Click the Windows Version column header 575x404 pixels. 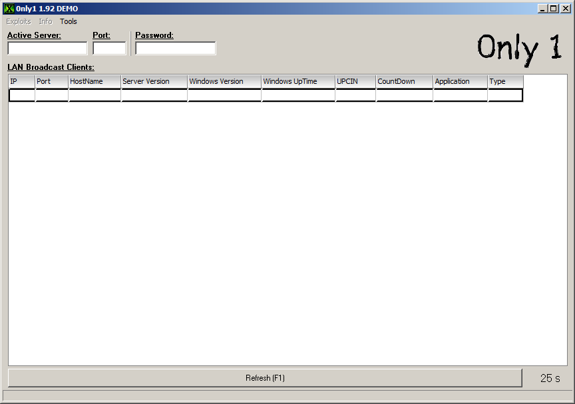coord(224,81)
